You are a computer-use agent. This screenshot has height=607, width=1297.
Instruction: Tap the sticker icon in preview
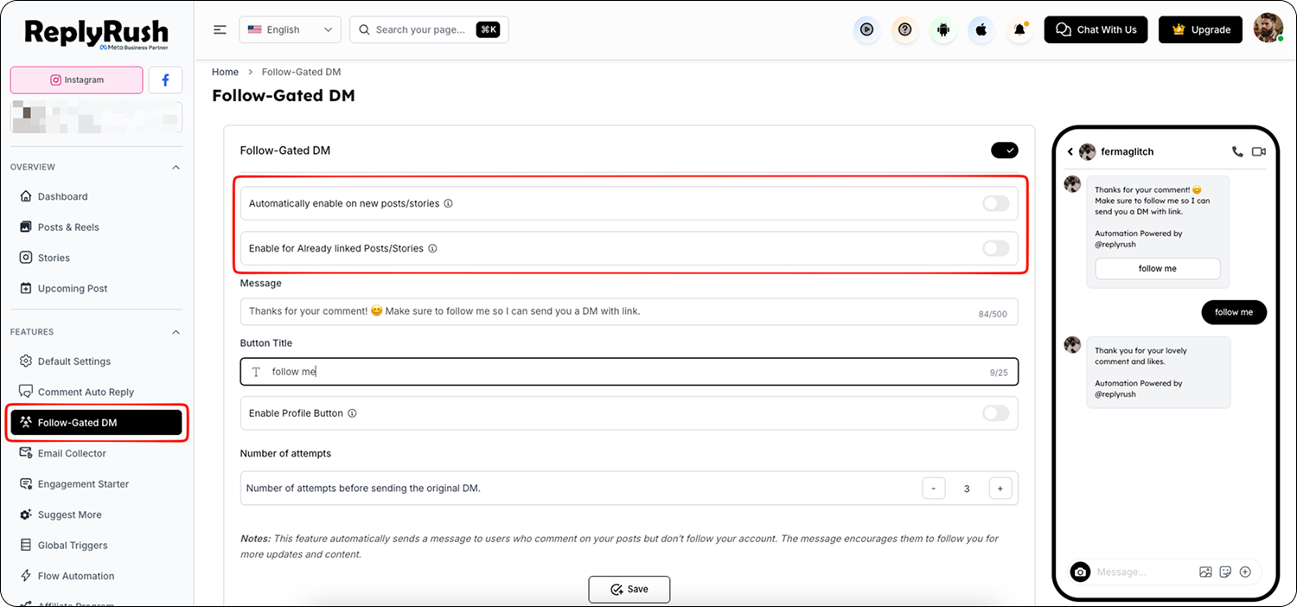click(x=1225, y=572)
